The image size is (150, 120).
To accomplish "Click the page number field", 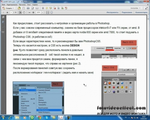I will 11,12.
